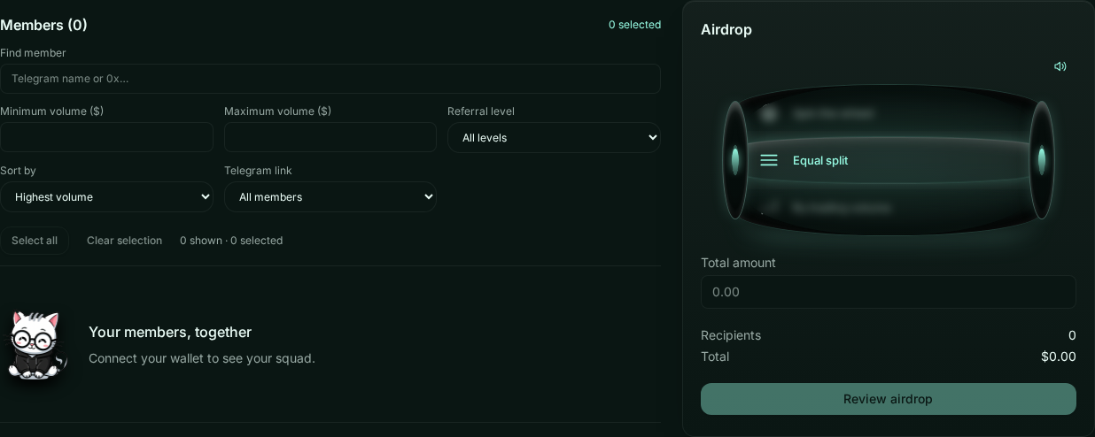Click the 'Telegram link' label
The width and height of the screenshot is (1095, 437).
click(258, 171)
